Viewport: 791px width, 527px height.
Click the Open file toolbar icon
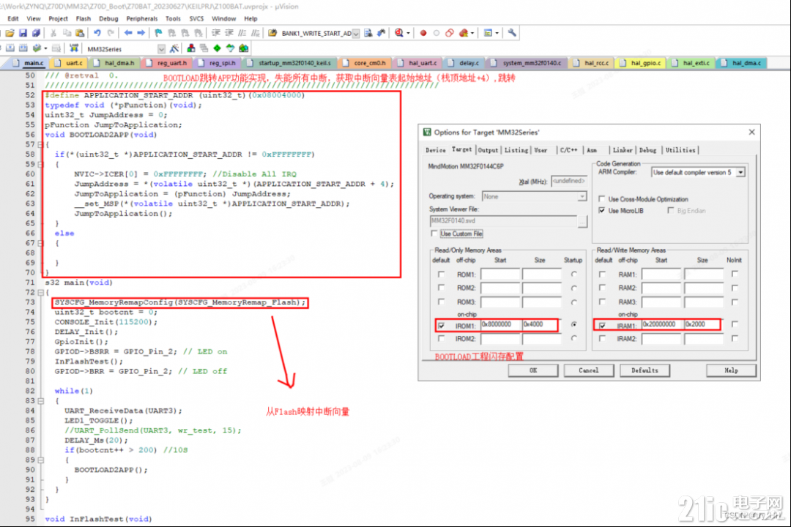pos(10,33)
